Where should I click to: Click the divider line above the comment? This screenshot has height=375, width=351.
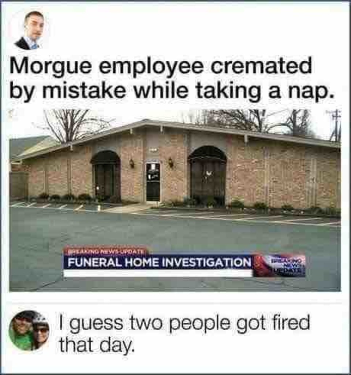click(x=175, y=303)
